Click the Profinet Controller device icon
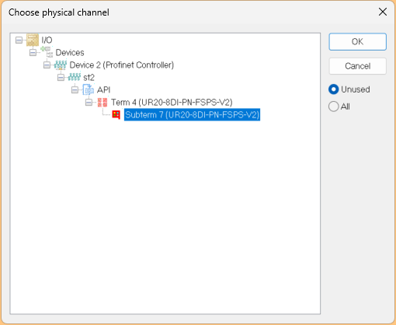Image resolution: width=396 pixels, height=325 pixels. point(61,65)
